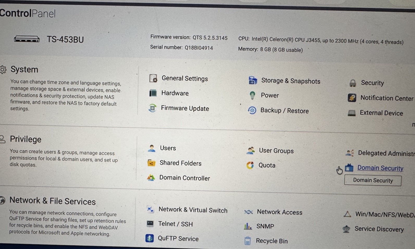
Task: Click the Delegated Administration icon
Action: pyautogui.click(x=350, y=153)
